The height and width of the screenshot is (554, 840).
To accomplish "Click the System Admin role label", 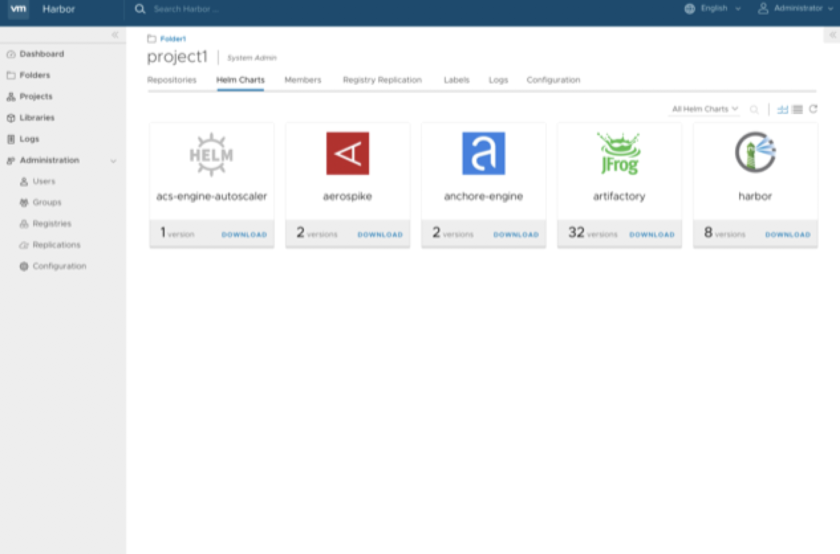I will coord(251,58).
